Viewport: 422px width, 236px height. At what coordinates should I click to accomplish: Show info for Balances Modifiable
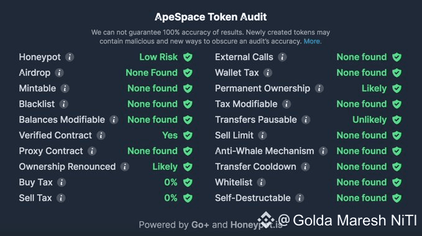click(x=114, y=120)
